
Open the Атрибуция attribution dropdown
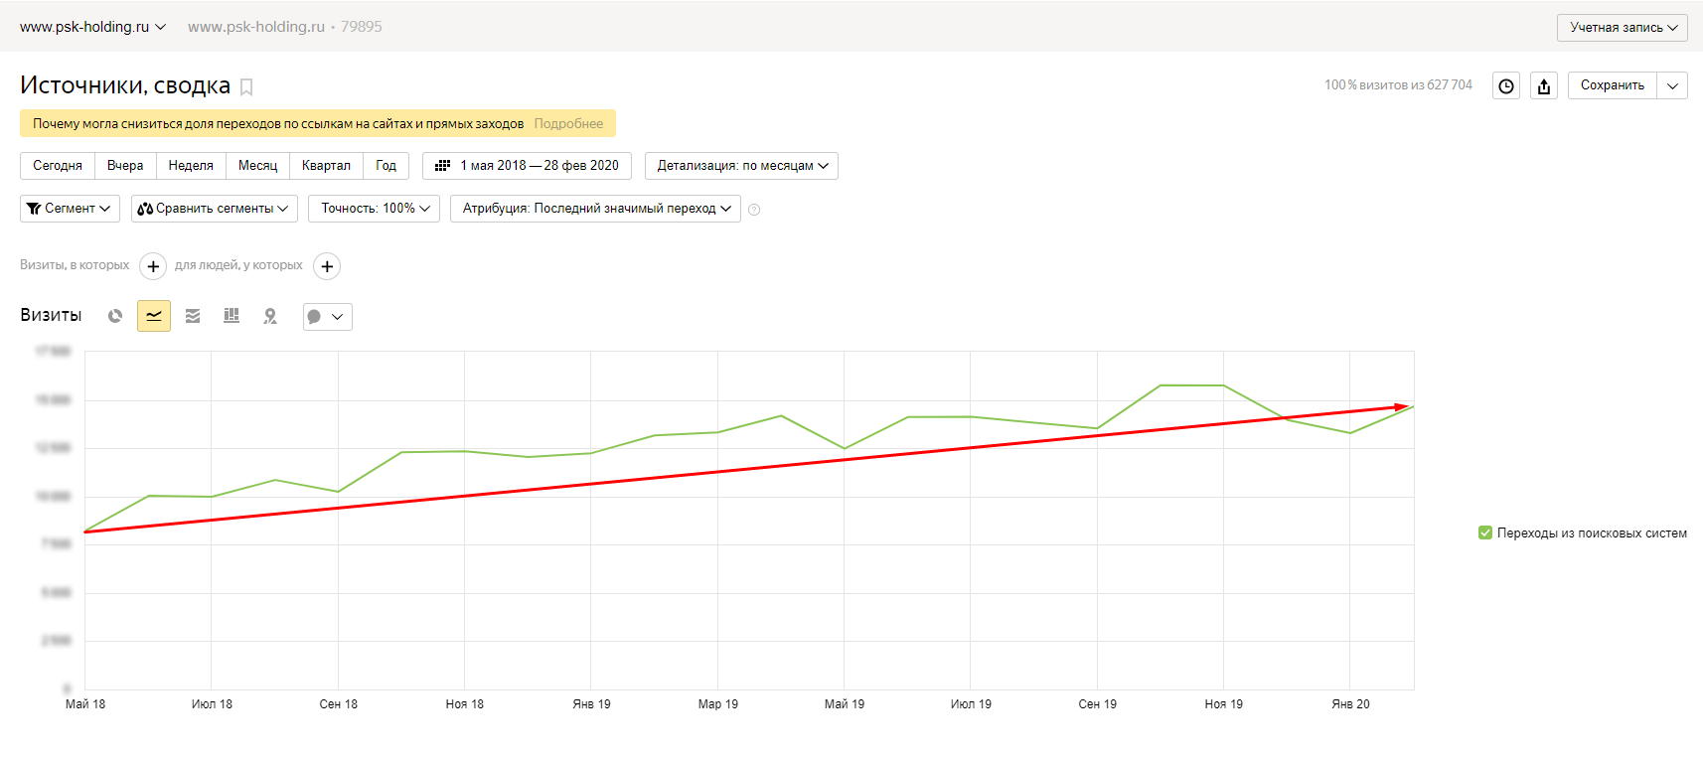595,209
